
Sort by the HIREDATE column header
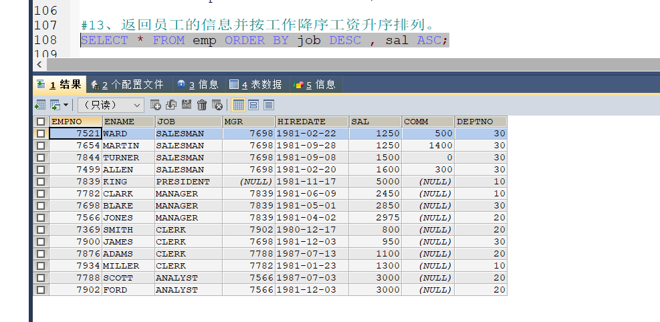click(312, 122)
